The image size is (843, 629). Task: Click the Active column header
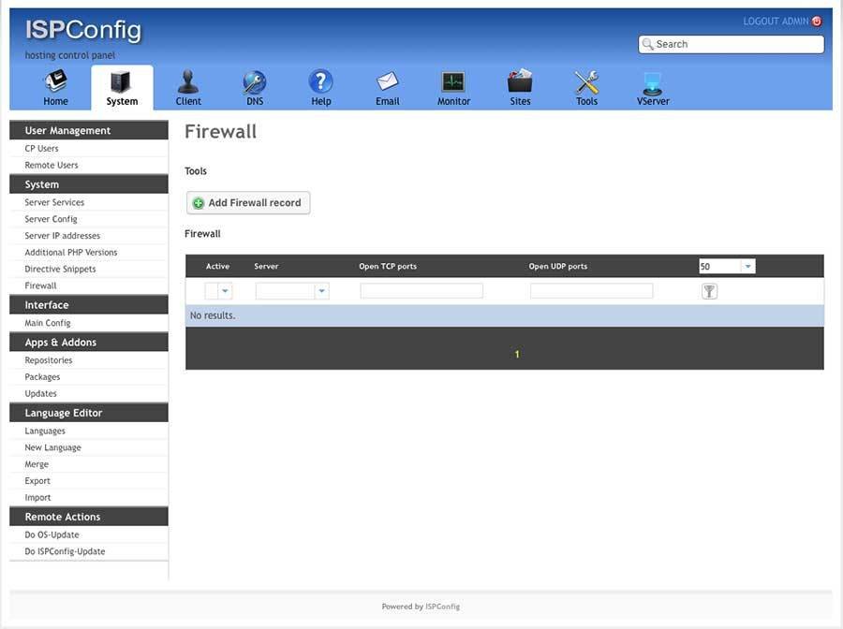pyautogui.click(x=217, y=267)
